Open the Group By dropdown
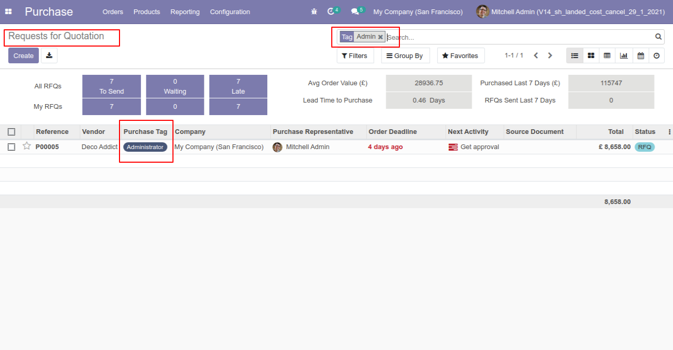Image resolution: width=673 pixels, height=350 pixels. pos(405,55)
